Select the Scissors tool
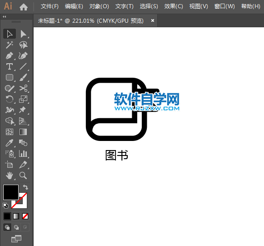264x246 pixels. 23,88
